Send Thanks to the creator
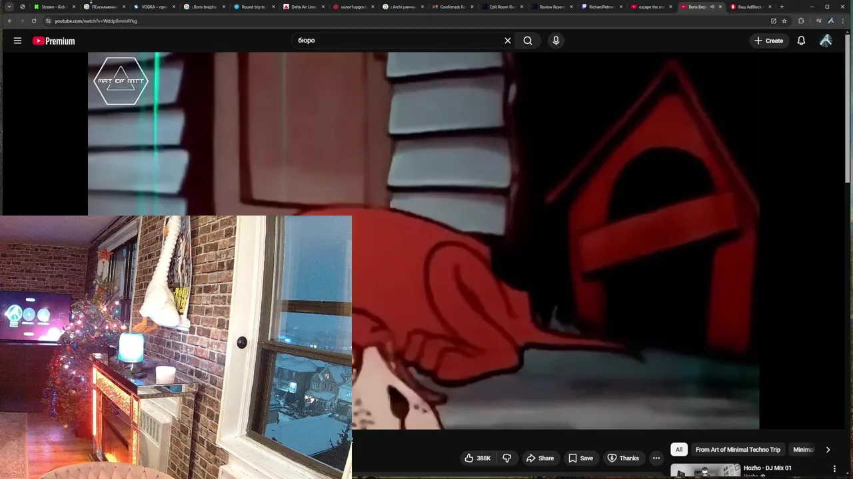This screenshot has height=479, width=853. coord(623,458)
